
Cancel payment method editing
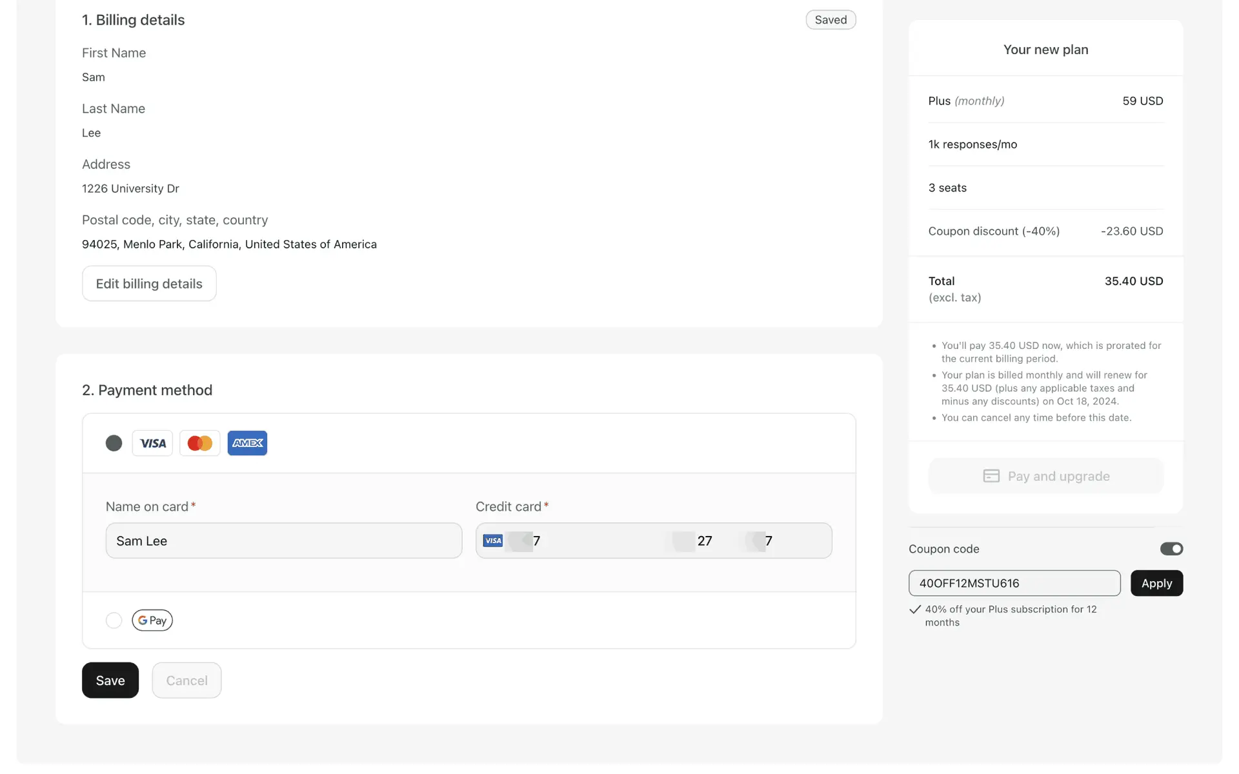[x=186, y=680]
